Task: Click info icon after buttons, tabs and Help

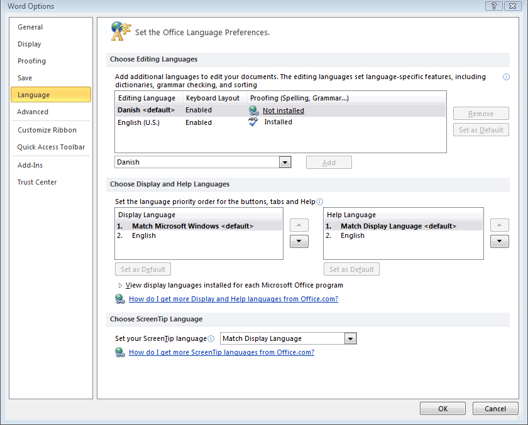Action: click(319, 202)
